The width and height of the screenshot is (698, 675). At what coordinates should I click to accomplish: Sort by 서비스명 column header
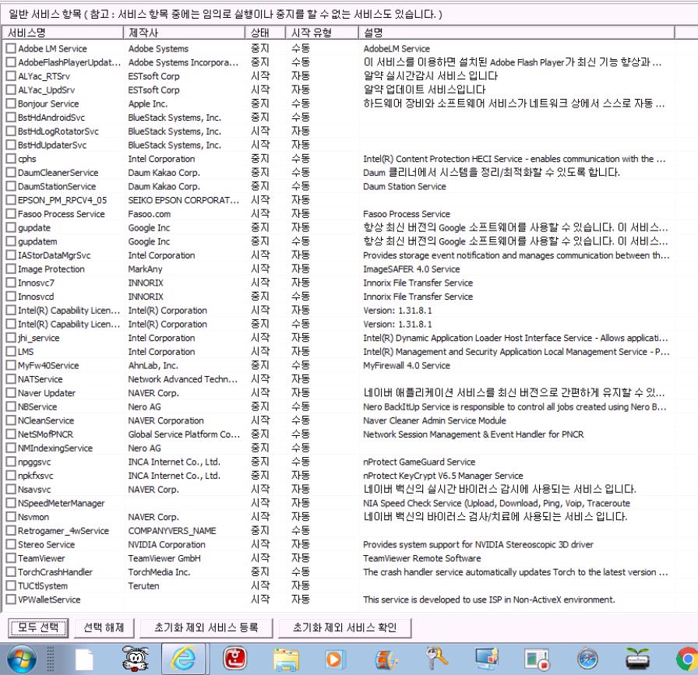[62, 33]
